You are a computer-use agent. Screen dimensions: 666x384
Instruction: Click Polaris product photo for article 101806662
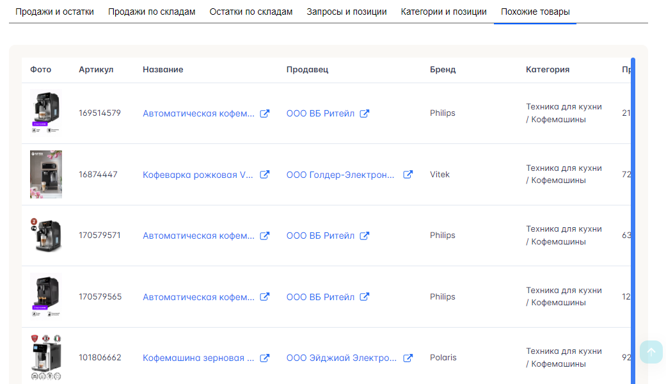coord(46,357)
